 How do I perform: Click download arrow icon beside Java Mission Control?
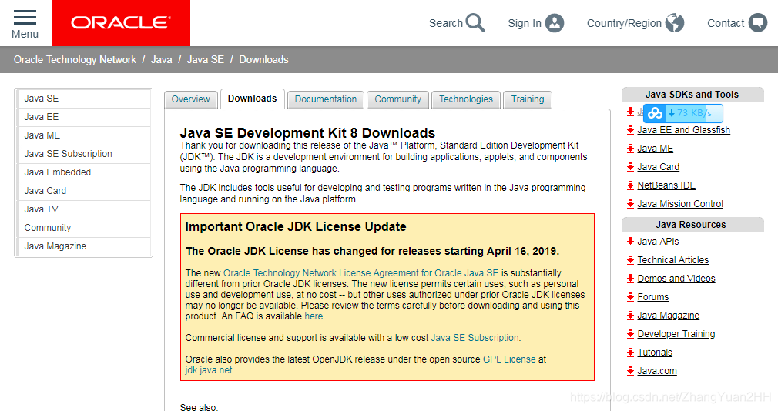tap(630, 204)
